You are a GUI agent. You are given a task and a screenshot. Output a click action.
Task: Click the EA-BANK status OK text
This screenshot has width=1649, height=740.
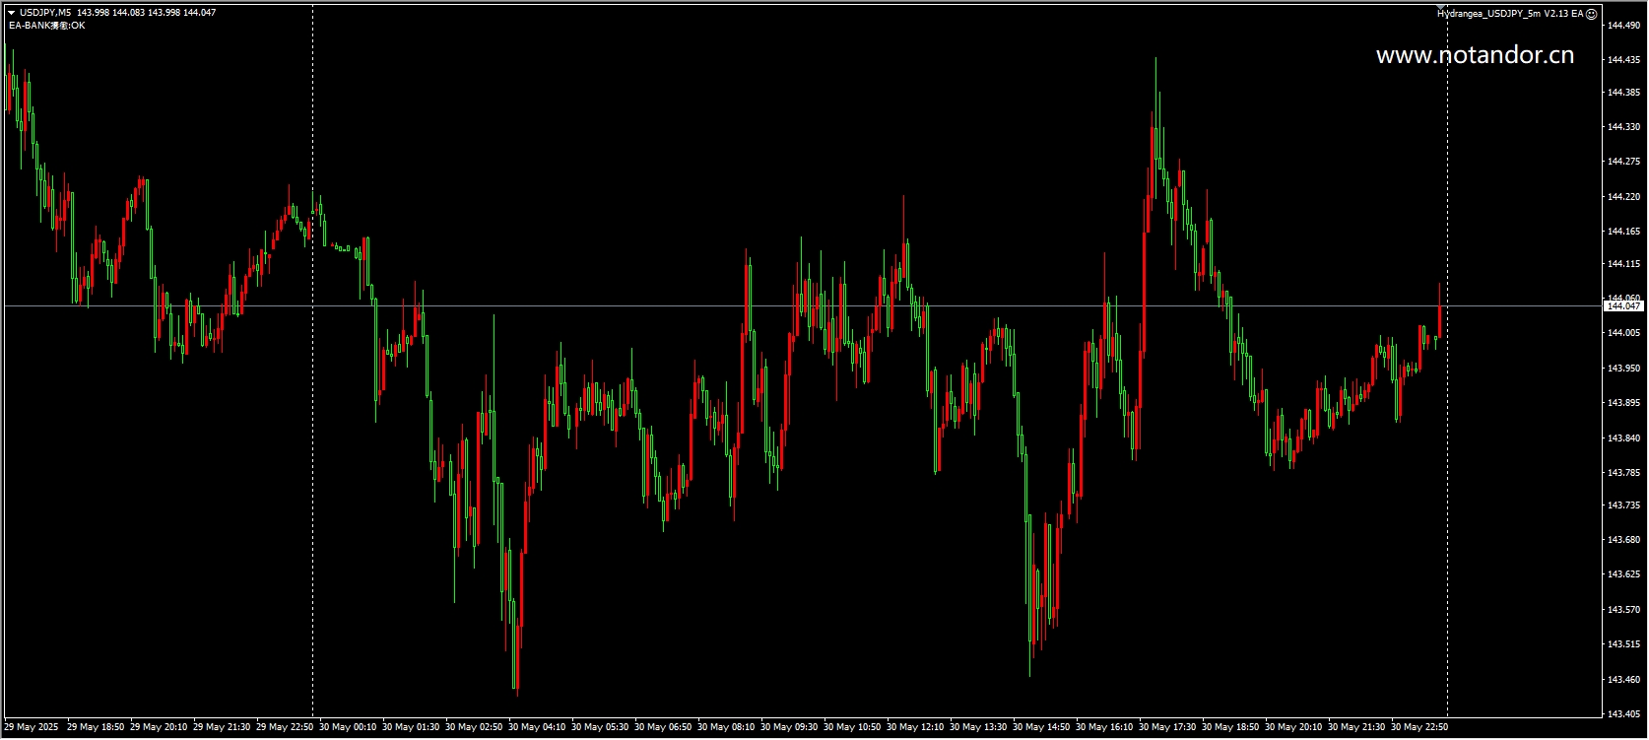46,26
